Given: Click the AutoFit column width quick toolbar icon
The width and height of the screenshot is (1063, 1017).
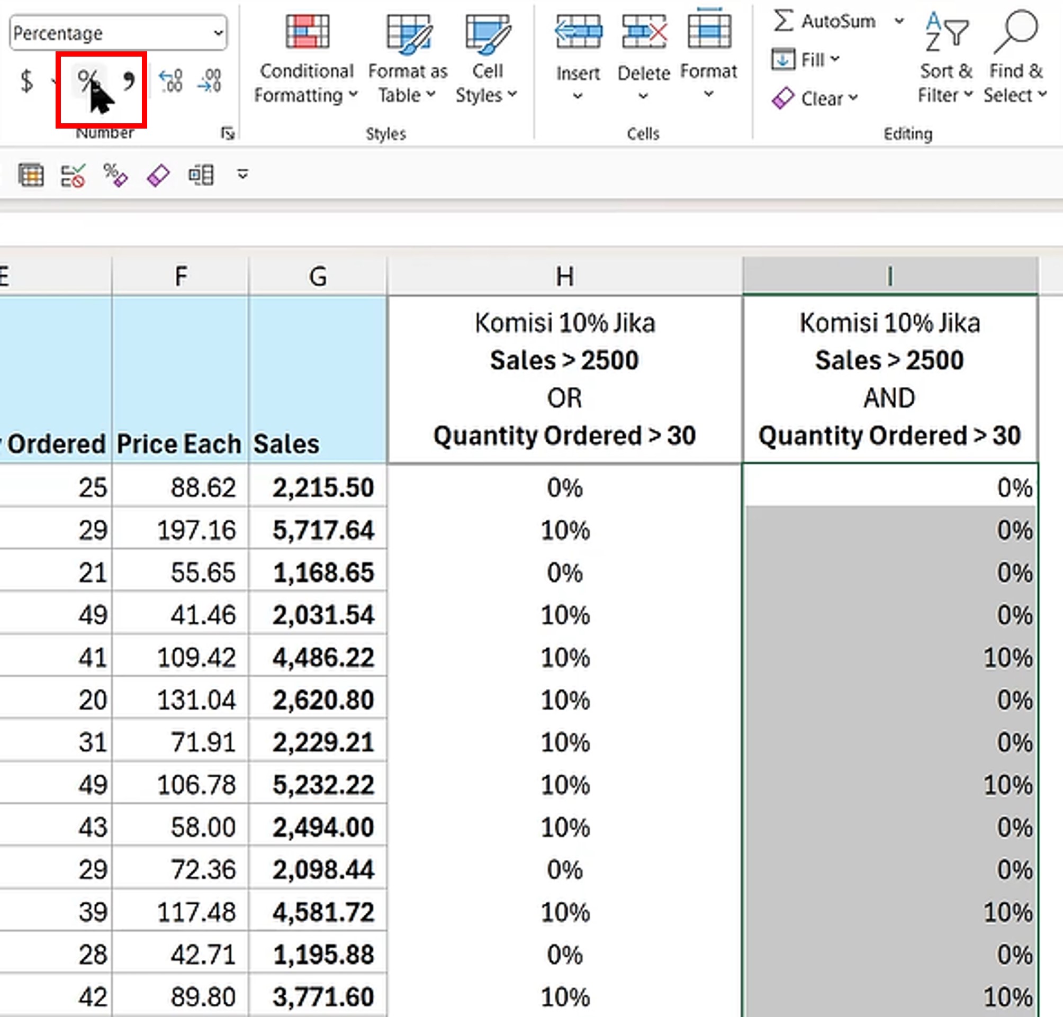Looking at the screenshot, I should click(x=201, y=176).
